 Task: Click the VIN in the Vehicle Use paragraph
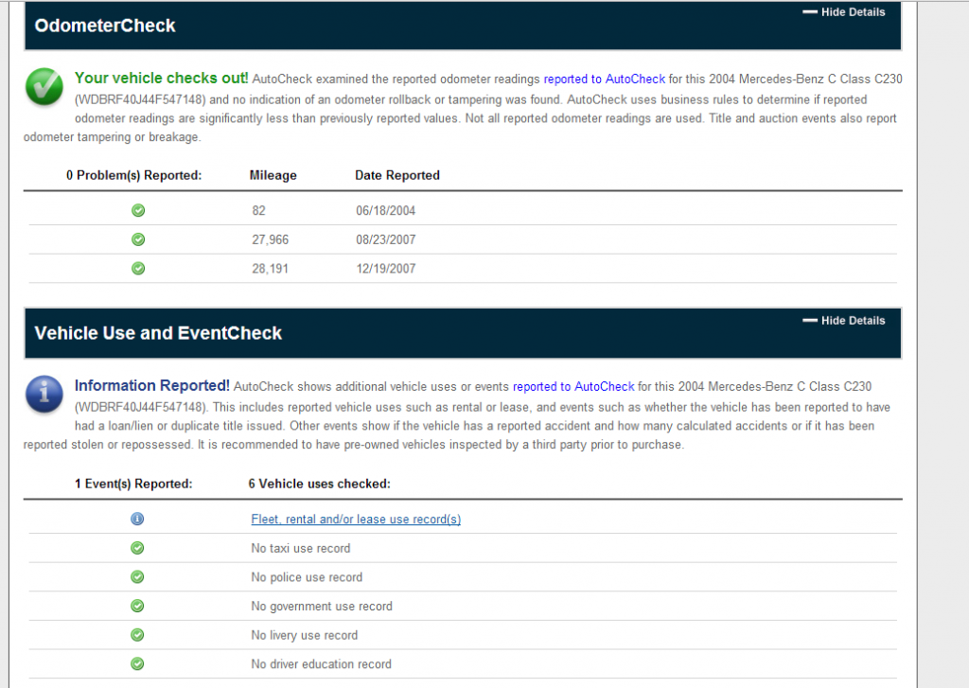(x=140, y=407)
